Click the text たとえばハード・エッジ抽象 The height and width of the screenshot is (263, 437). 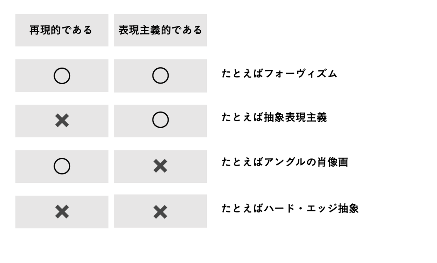[x=290, y=209]
